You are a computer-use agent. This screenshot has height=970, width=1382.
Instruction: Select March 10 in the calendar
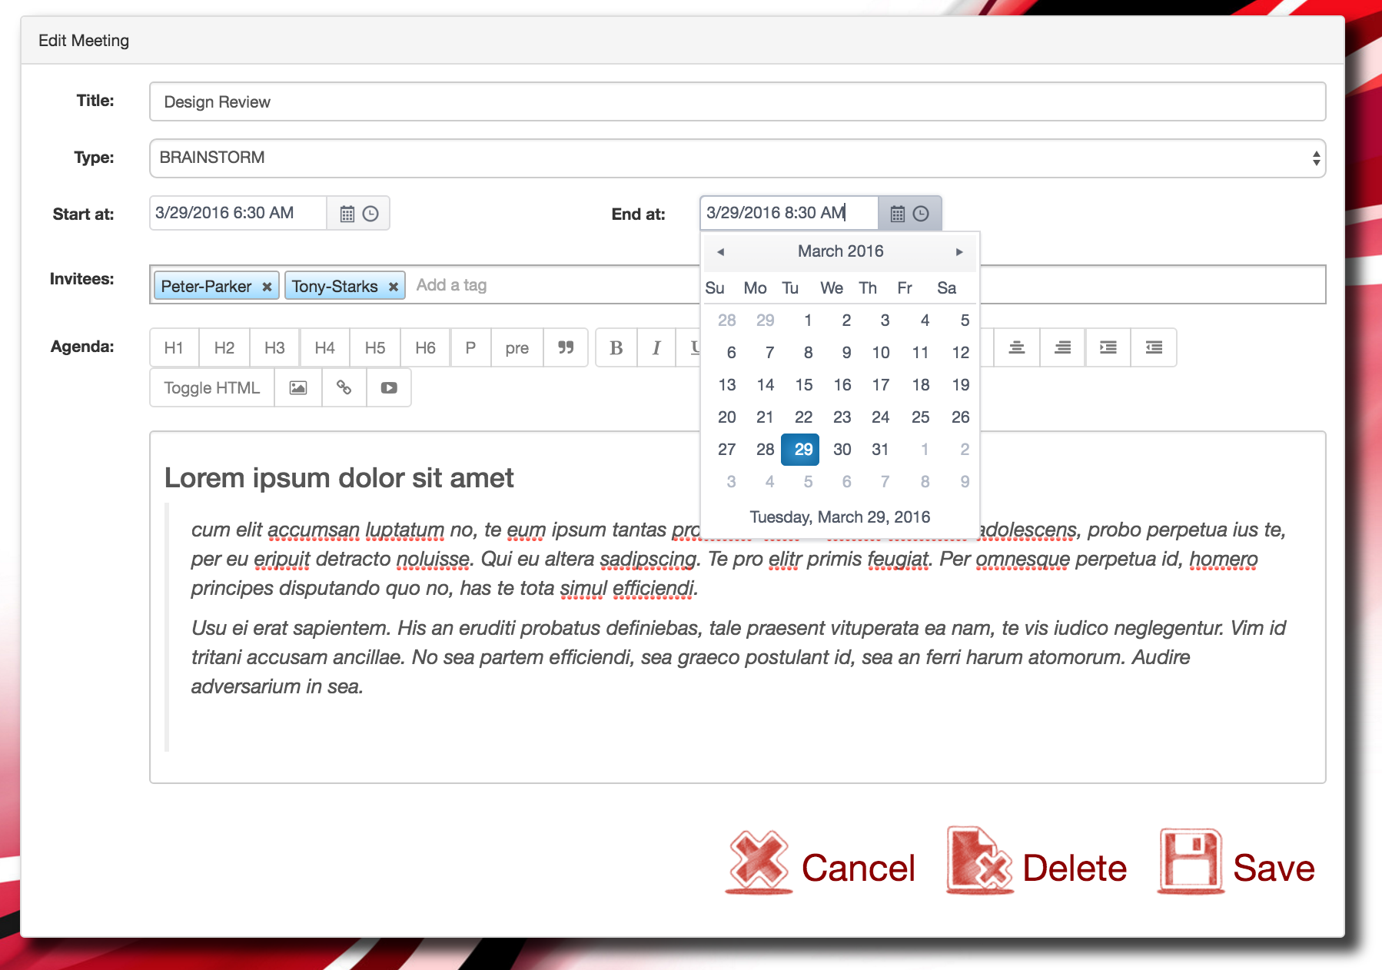881,352
